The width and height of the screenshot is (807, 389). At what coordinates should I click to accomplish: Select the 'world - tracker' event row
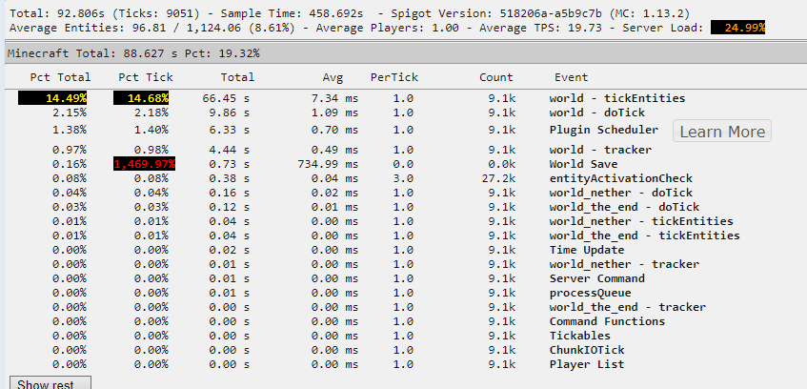click(x=600, y=150)
